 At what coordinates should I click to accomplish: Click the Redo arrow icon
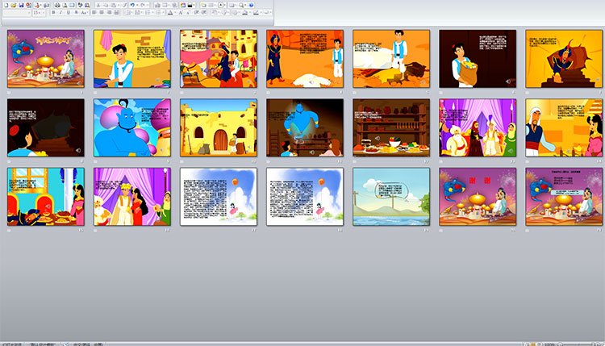[x=143, y=5]
